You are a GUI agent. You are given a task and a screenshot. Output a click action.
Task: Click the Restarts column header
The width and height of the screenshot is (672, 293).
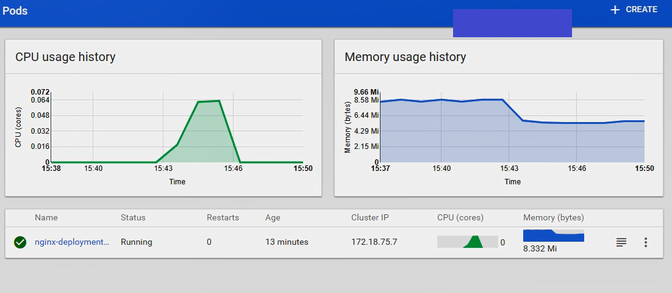pos(223,217)
